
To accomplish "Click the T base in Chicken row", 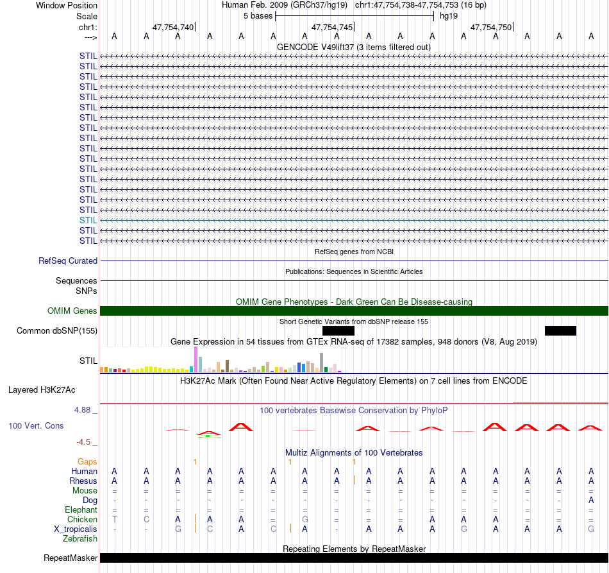I will [x=114, y=519].
